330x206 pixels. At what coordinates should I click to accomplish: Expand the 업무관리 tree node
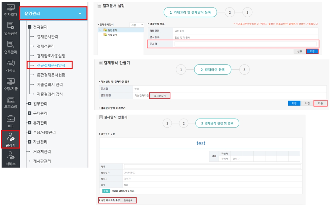click(x=29, y=103)
